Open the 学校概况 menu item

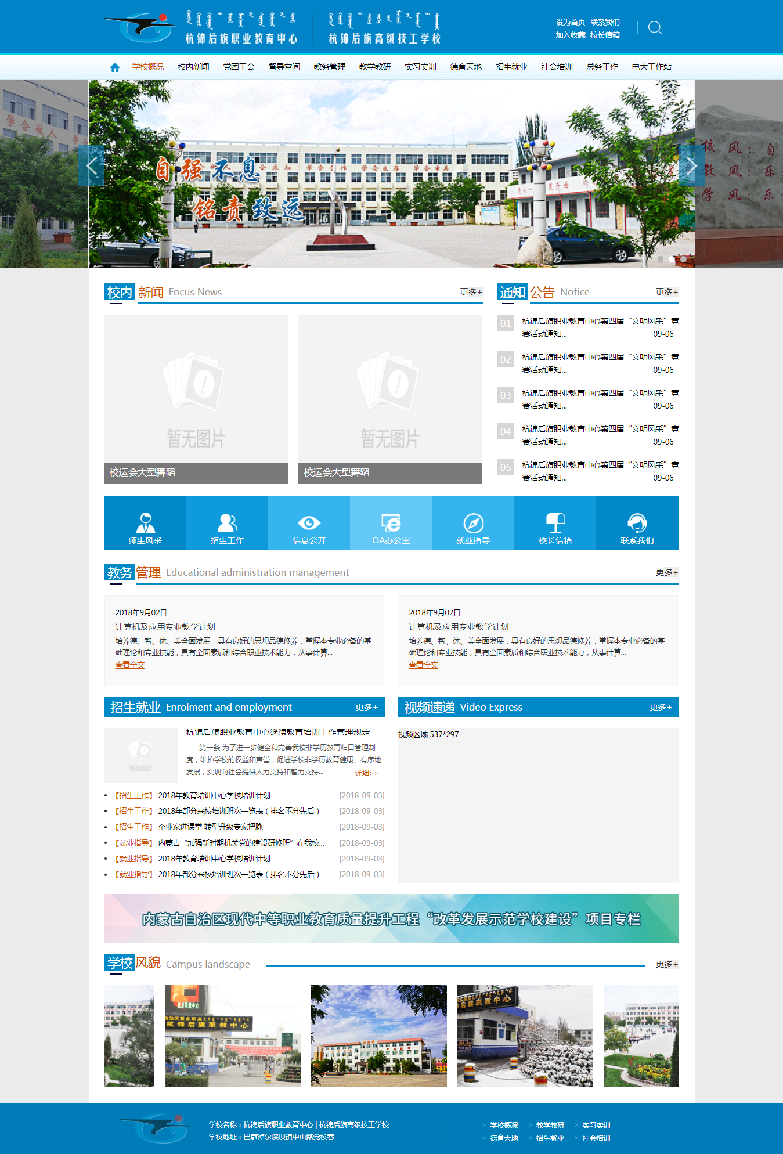[x=148, y=67]
